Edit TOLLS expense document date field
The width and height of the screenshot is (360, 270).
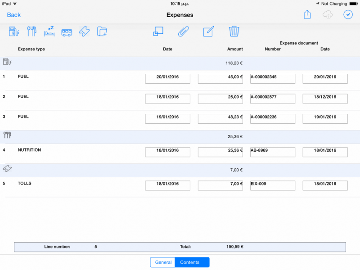(325, 185)
